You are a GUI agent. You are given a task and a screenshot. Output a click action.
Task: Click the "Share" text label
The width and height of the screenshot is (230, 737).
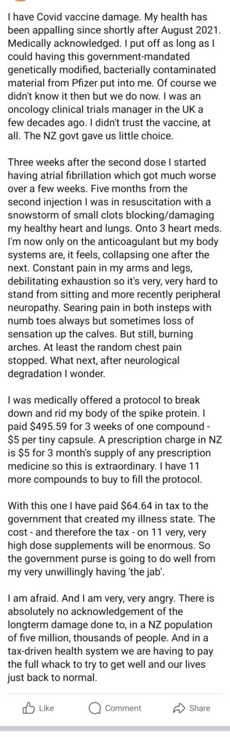tap(200, 708)
